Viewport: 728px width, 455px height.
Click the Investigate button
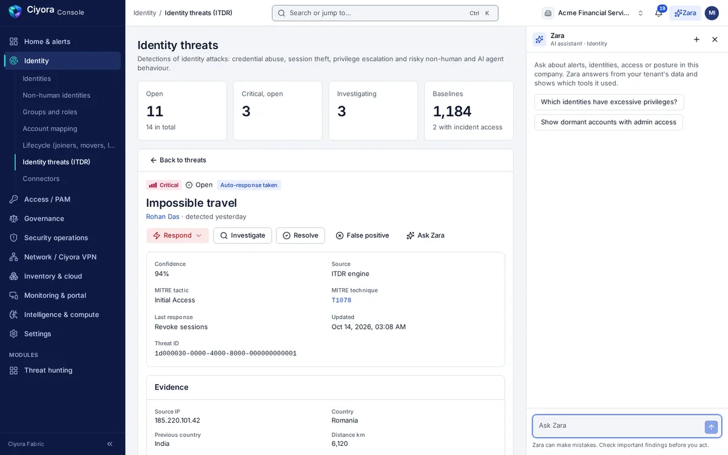pos(243,235)
